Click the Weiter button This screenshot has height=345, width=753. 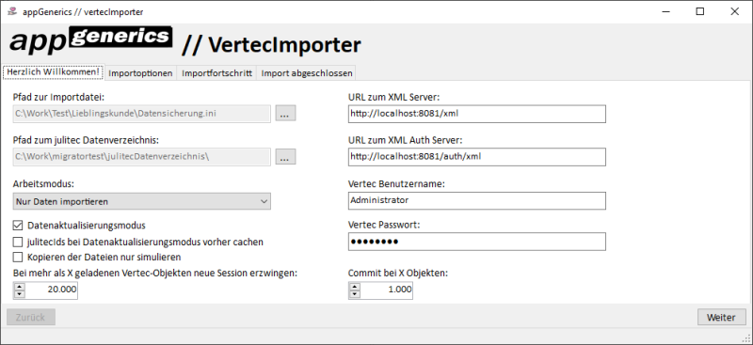pos(722,317)
